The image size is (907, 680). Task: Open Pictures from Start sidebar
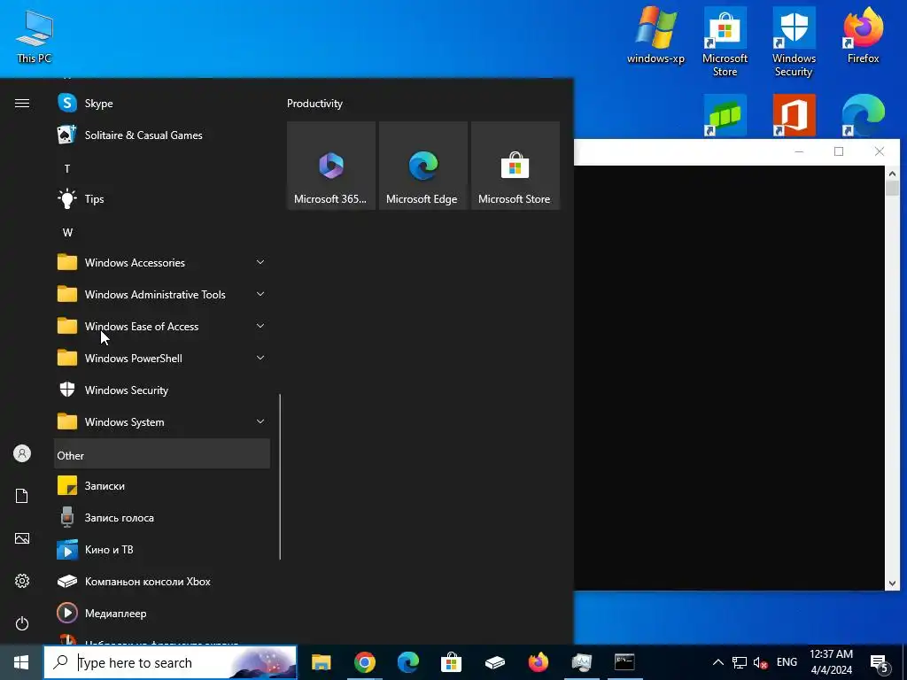point(22,538)
